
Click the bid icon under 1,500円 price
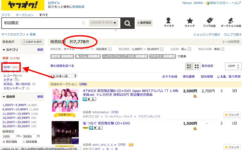pos(195,128)
